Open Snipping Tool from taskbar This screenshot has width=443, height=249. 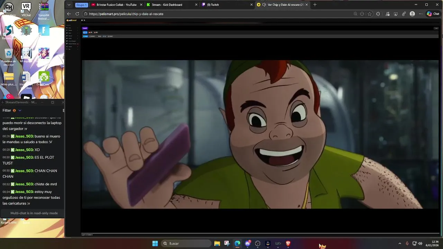click(227, 243)
